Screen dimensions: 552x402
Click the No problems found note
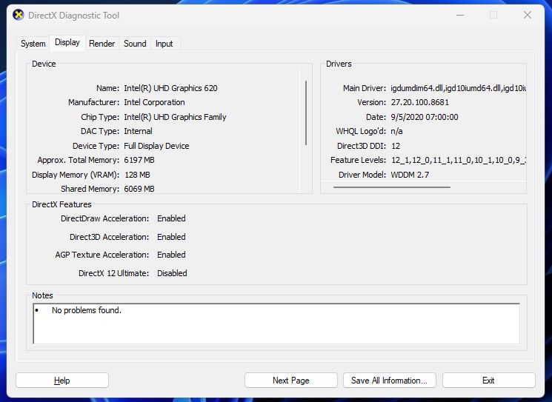[86, 310]
